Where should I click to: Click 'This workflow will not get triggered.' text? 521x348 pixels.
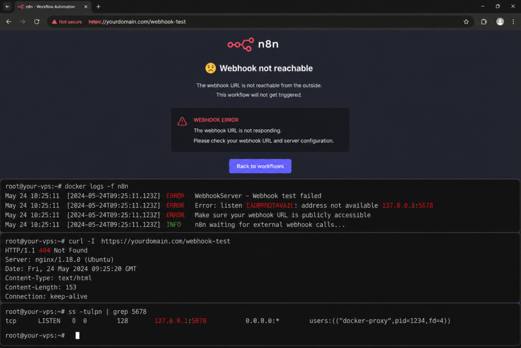click(x=259, y=95)
